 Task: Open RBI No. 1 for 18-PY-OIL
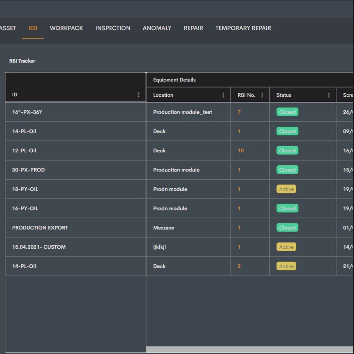[239, 189]
